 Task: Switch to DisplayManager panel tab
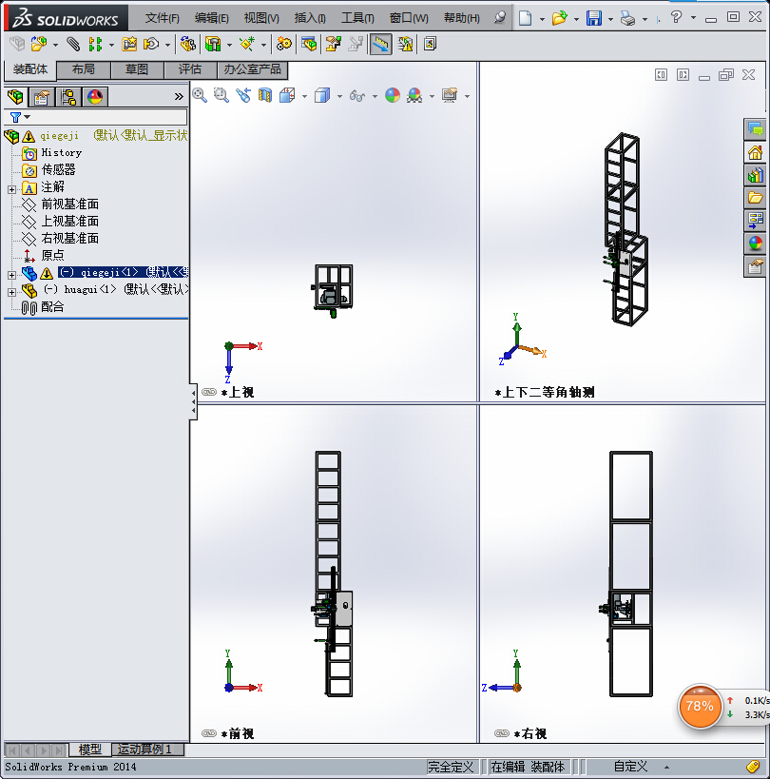coord(95,97)
